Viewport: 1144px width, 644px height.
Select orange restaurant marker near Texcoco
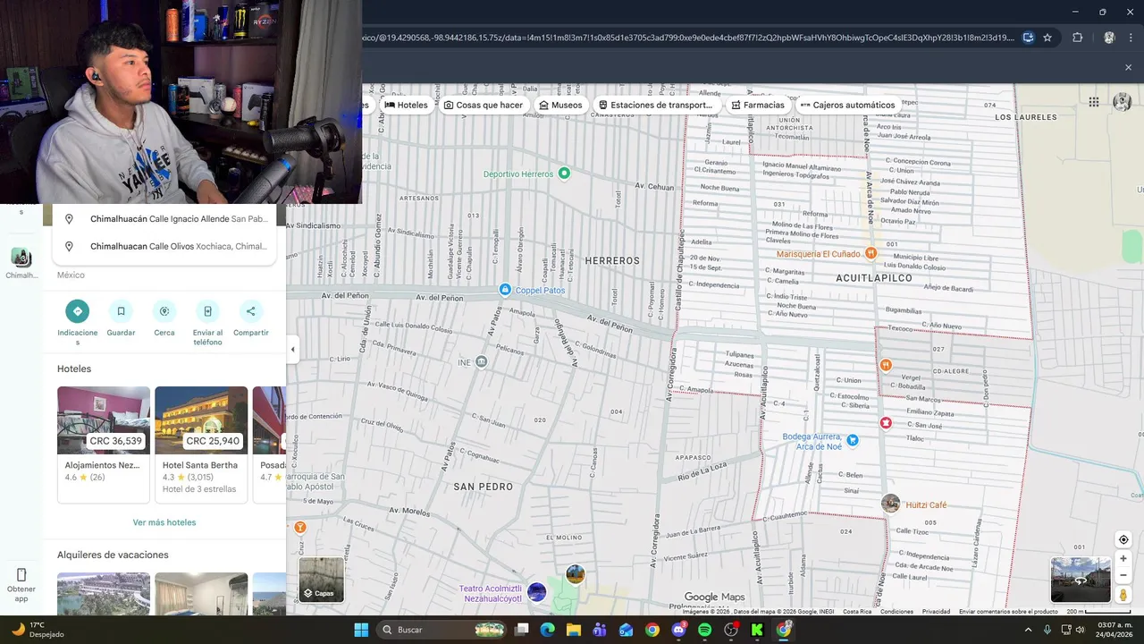pyautogui.click(x=886, y=365)
